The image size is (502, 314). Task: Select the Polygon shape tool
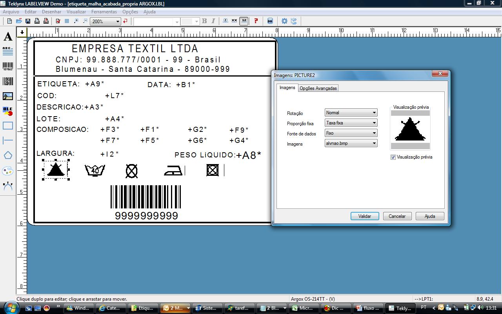tap(8, 155)
